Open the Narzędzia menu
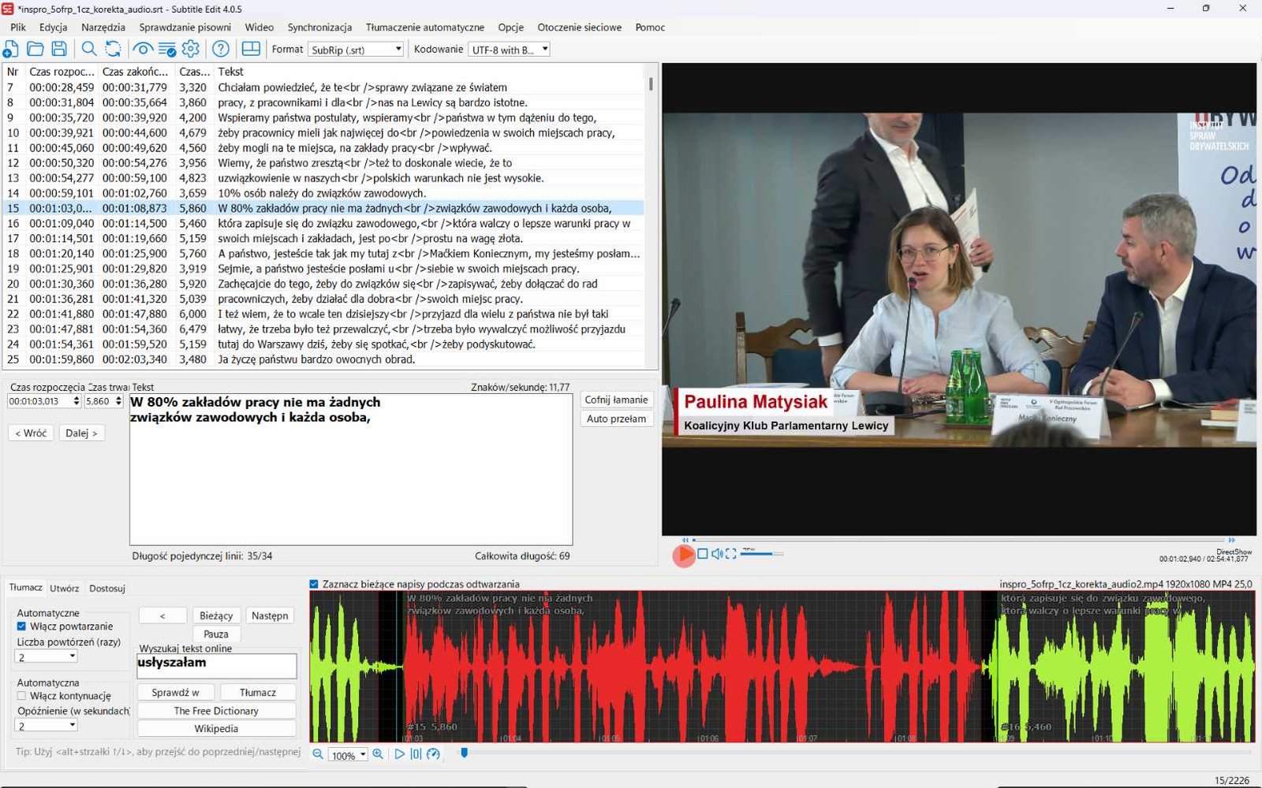This screenshot has height=788, width=1262. [x=103, y=27]
